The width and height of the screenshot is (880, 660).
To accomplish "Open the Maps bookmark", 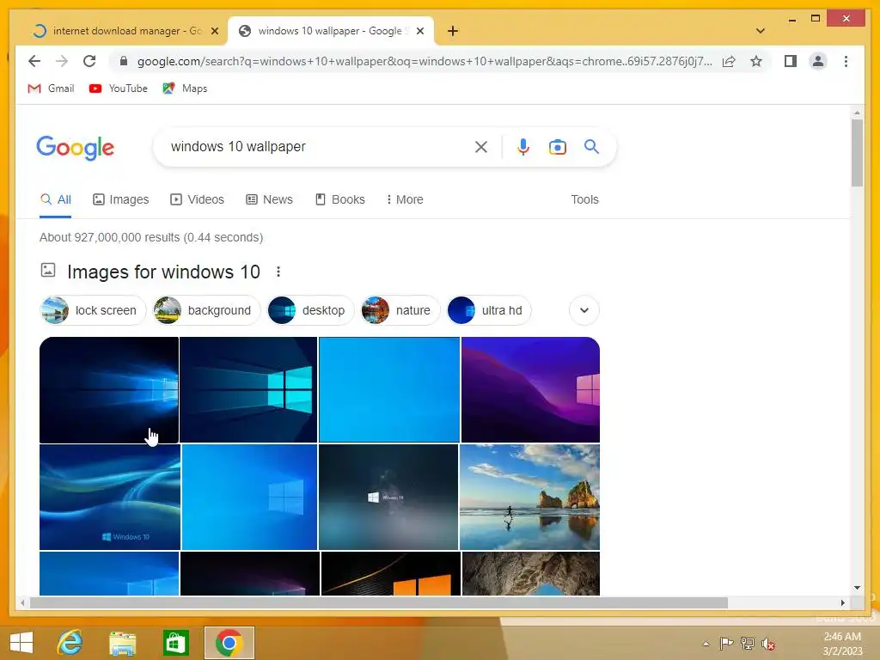I will tap(186, 89).
